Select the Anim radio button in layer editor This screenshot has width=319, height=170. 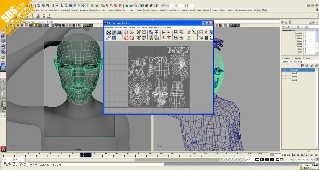coord(304,58)
